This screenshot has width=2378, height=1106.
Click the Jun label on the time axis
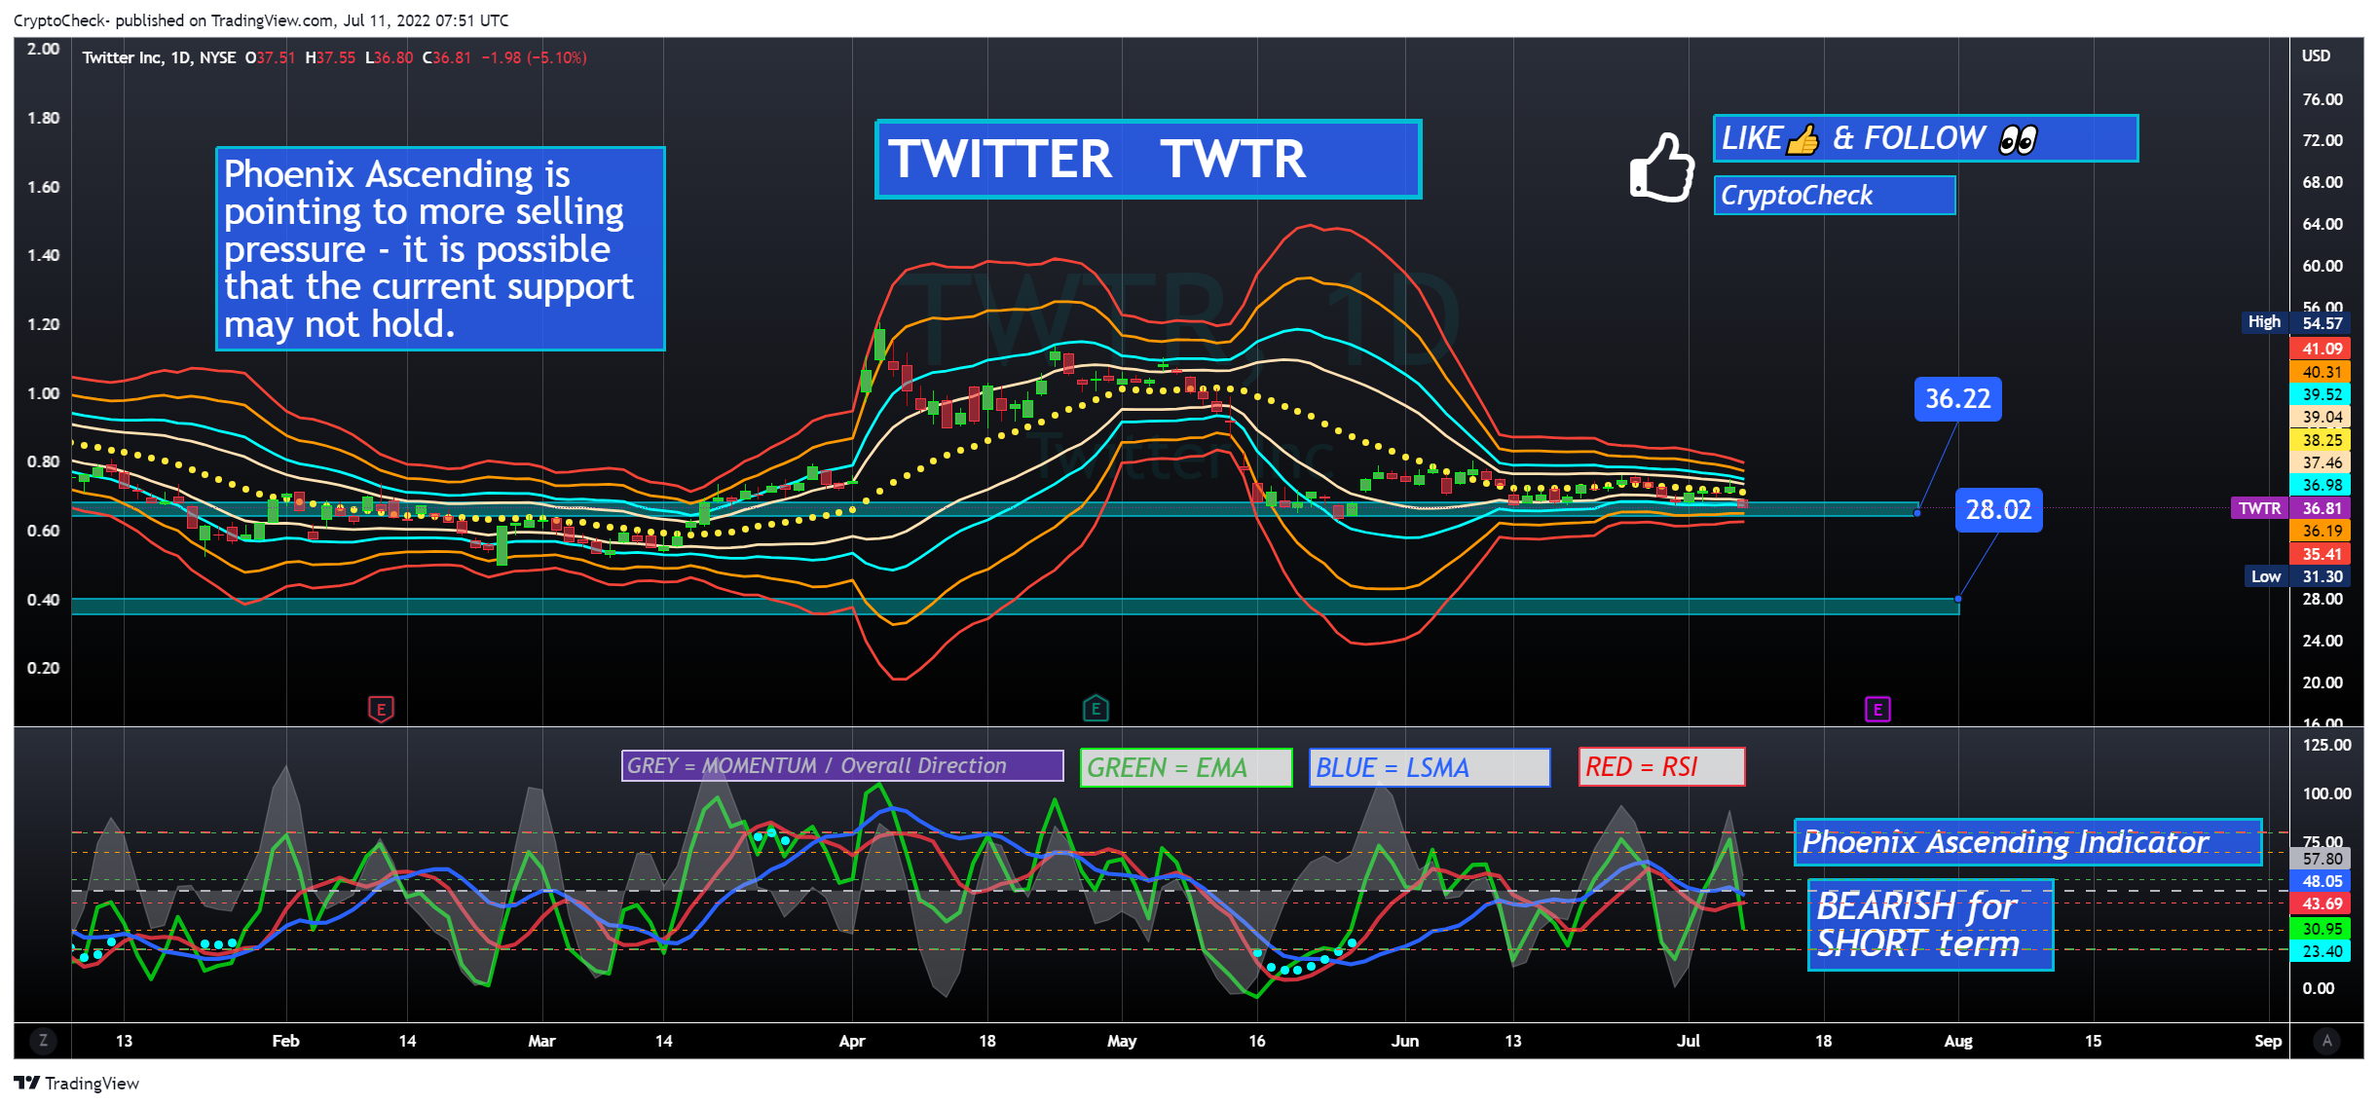click(1404, 1041)
